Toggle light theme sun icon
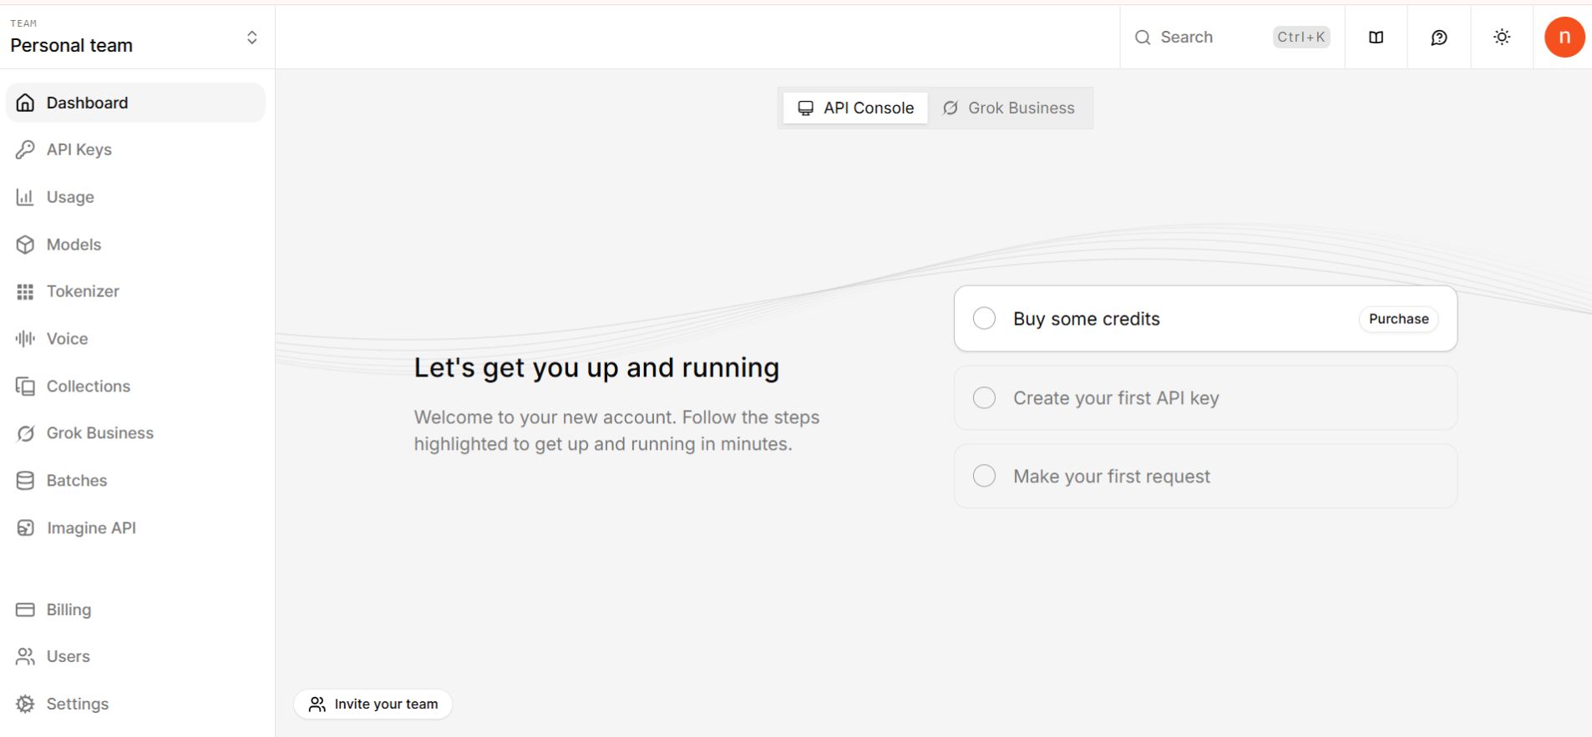The width and height of the screenshot is (1592, 737). 1501,38
